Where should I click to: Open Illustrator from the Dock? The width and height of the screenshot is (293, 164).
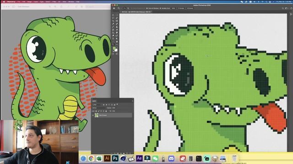tap(107, 159)
